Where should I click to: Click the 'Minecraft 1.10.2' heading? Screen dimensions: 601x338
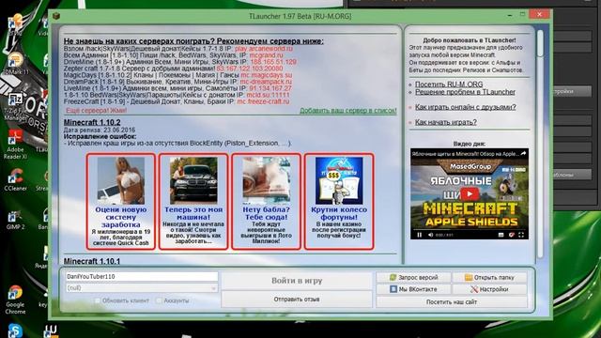click(x=92, y=122)
